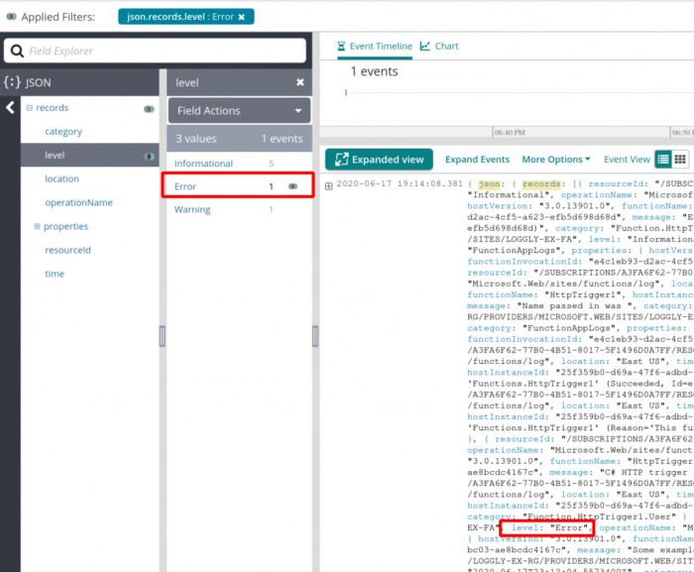Toggle the filter icon on level field
Screen dimensions: 694x572
point(149,156)
